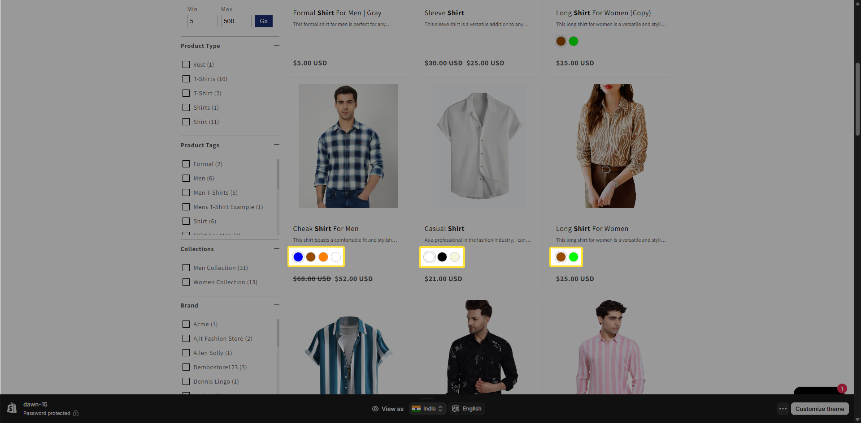Click the English language translate icon
This screenshot has height=423, width=861.
pos(456,409)
